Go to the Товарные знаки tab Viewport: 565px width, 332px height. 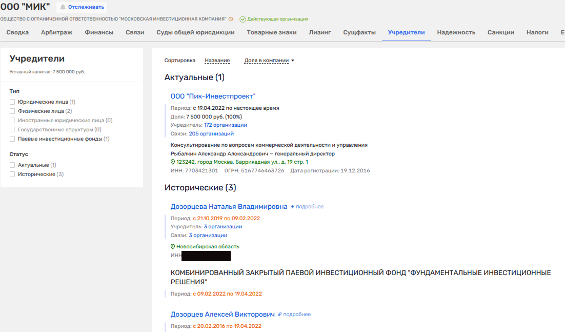click(271, 32)
